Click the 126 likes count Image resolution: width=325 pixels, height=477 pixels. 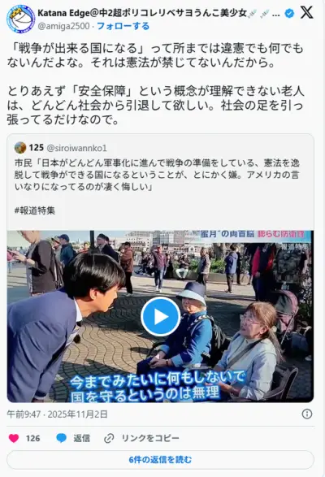pyautogui.click(x=32, y=438)
